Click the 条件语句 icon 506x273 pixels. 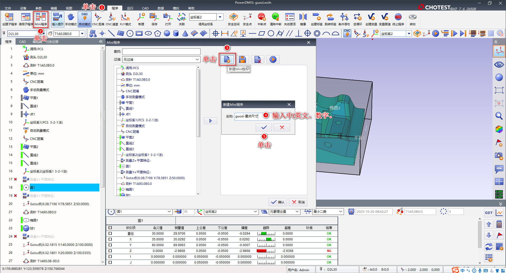(x=344, y=19)
